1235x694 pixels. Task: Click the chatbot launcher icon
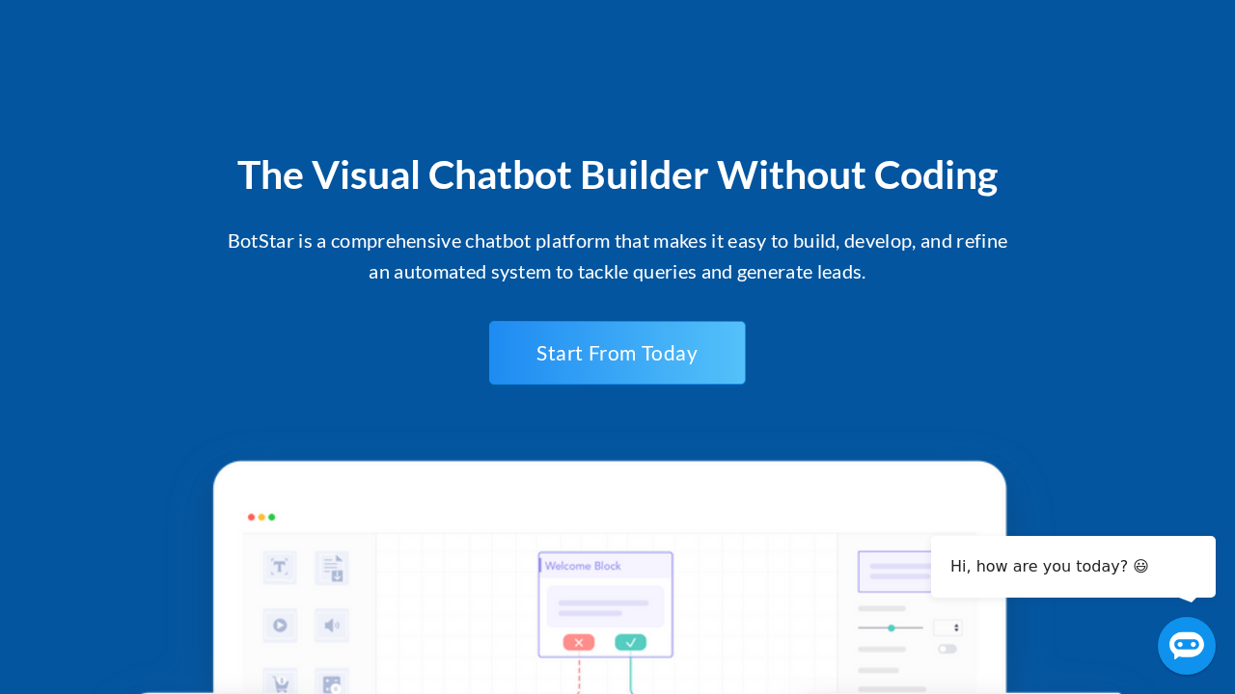click(1186, 646)
